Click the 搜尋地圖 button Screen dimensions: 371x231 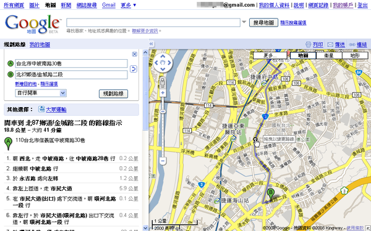coord(263,23)
